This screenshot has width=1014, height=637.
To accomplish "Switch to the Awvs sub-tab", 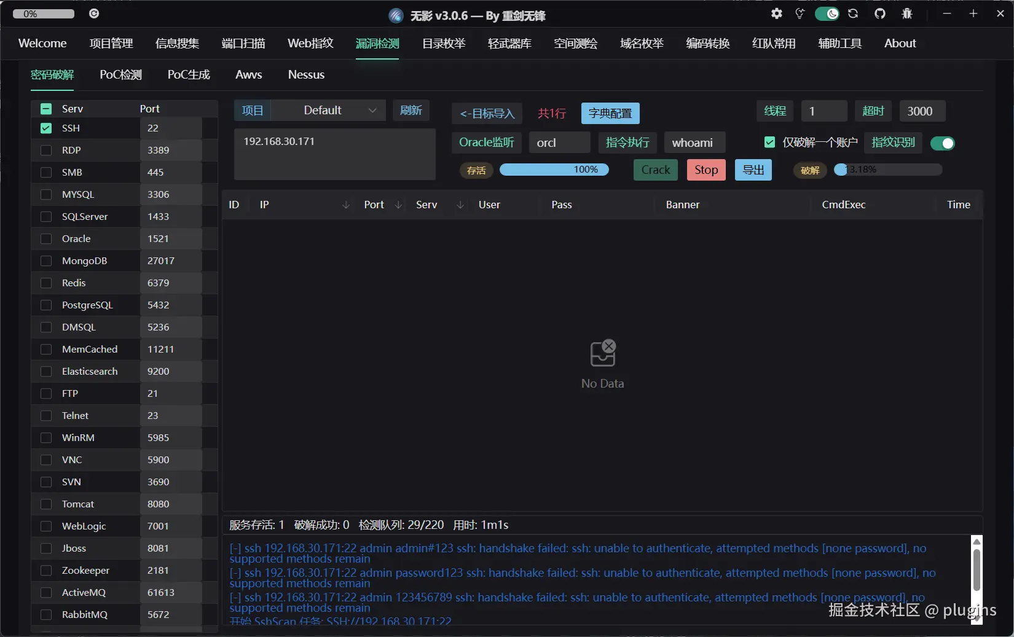I will pos(249,75).
